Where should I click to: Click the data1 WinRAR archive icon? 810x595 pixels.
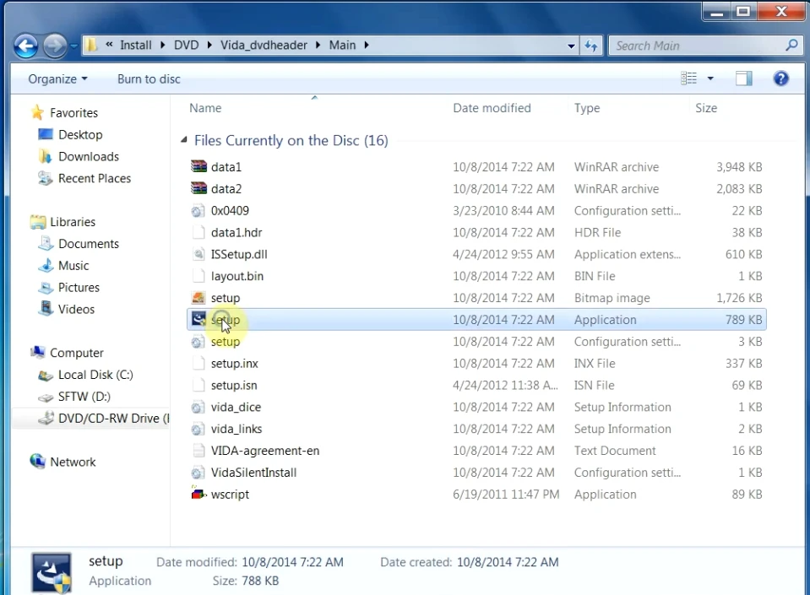(x=198, y=166)
